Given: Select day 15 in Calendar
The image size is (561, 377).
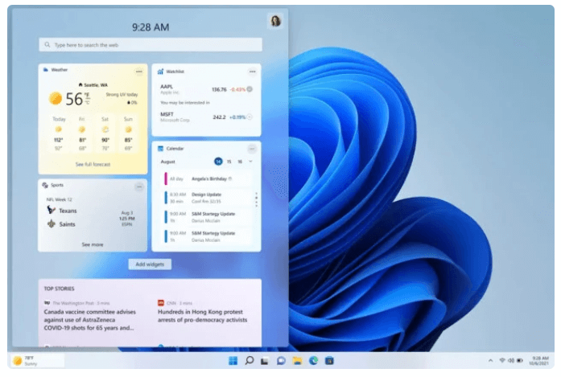Looking at the screenshot, I should point(229,162).
